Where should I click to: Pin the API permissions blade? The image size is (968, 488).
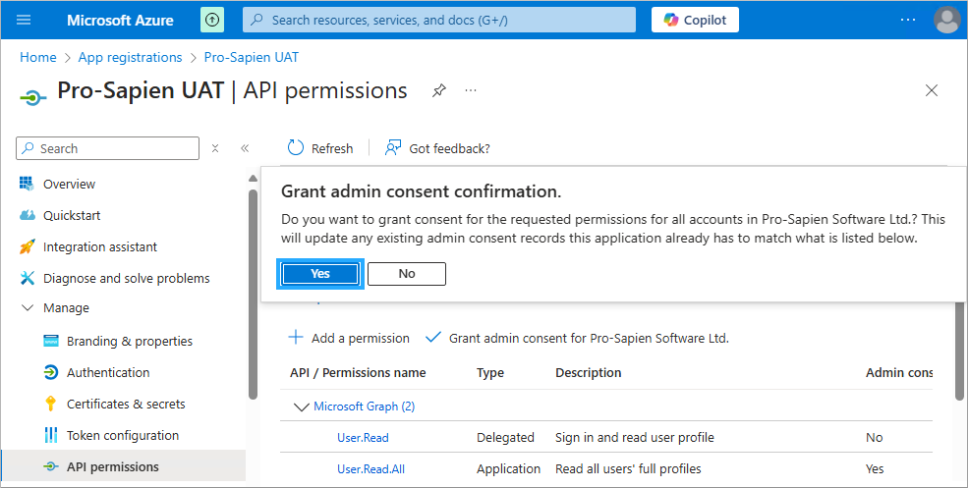click(x=439, y=90)
